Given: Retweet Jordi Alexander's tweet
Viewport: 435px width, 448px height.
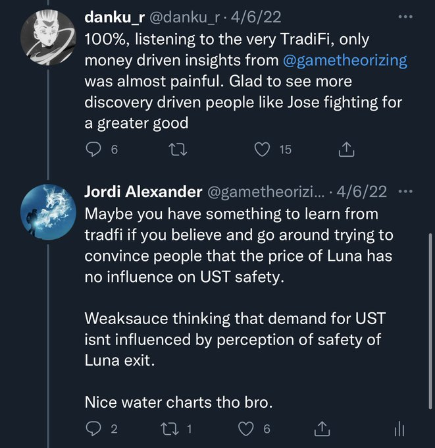Looking at the screenshot, I should coord(170,429).
